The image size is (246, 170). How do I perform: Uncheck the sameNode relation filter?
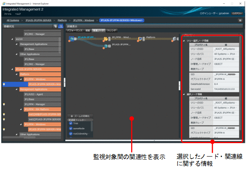[71, 128]
